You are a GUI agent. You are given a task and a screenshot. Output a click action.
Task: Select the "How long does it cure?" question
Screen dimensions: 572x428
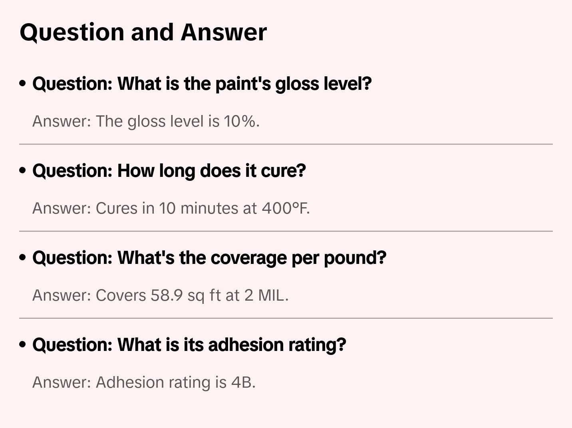(169, 171)
